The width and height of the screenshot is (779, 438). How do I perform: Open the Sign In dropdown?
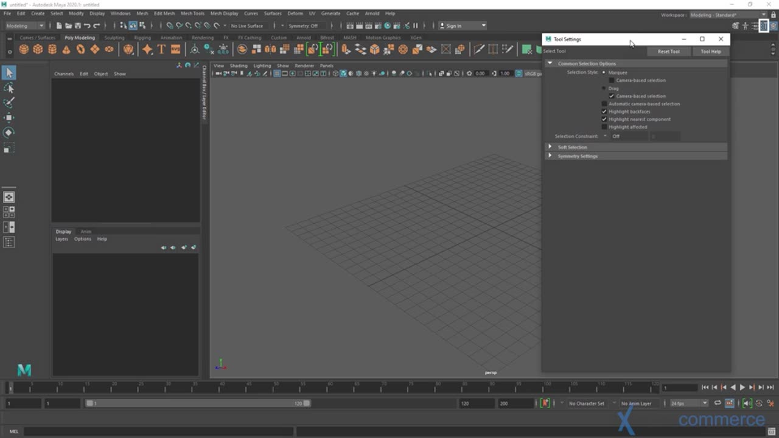pos(463,26)
